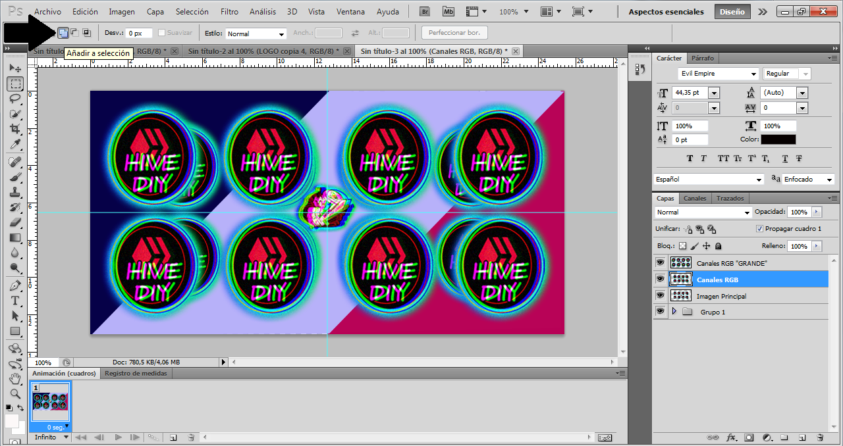
Task: Select the Rectangular Marquee tool
Action: [15, 84]
